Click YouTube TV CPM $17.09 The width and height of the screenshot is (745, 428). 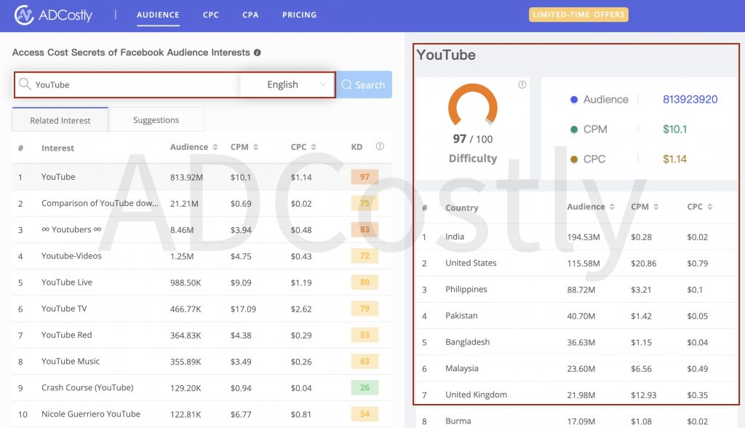pos(243,309)
